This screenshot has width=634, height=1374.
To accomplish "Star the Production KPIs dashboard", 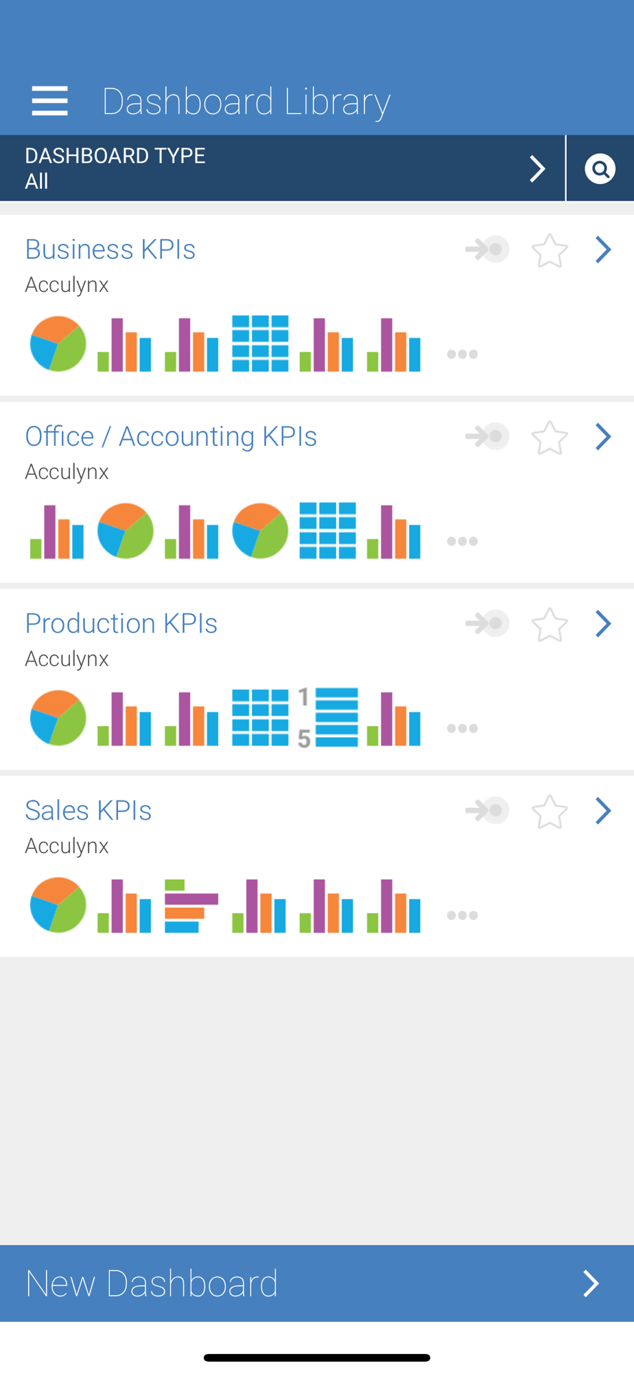I will 550,624.
